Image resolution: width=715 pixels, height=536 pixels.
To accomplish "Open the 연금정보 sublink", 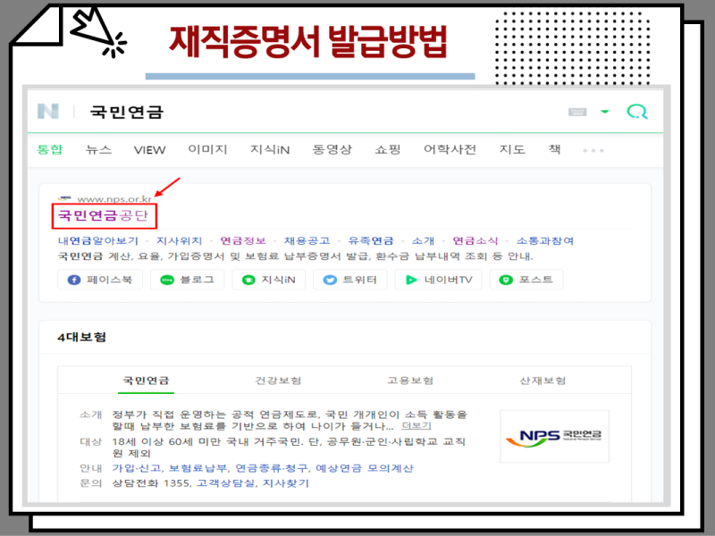I will click(x=243, y=240).
